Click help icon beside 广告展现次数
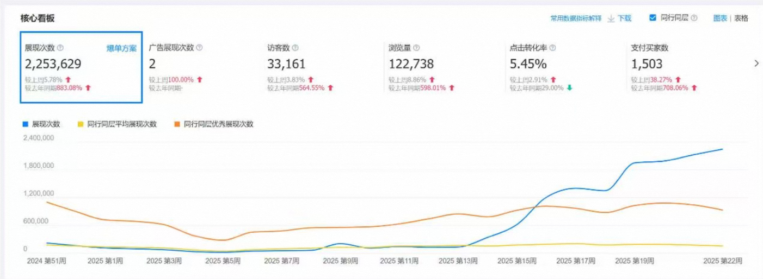Image resolution: width=763 pixels, height=279 pixels. point(199,48)
